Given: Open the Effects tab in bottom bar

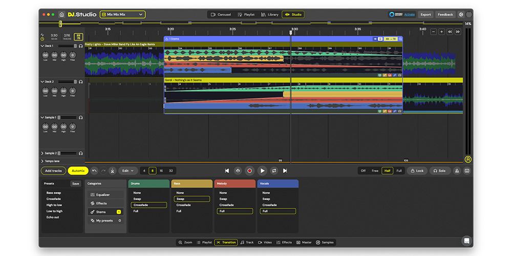Looking at the screenshot, I should tap(284, 242).
